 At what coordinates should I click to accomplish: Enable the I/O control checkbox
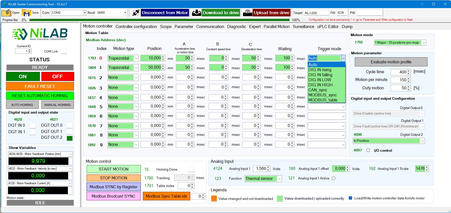tap(368, 150)
